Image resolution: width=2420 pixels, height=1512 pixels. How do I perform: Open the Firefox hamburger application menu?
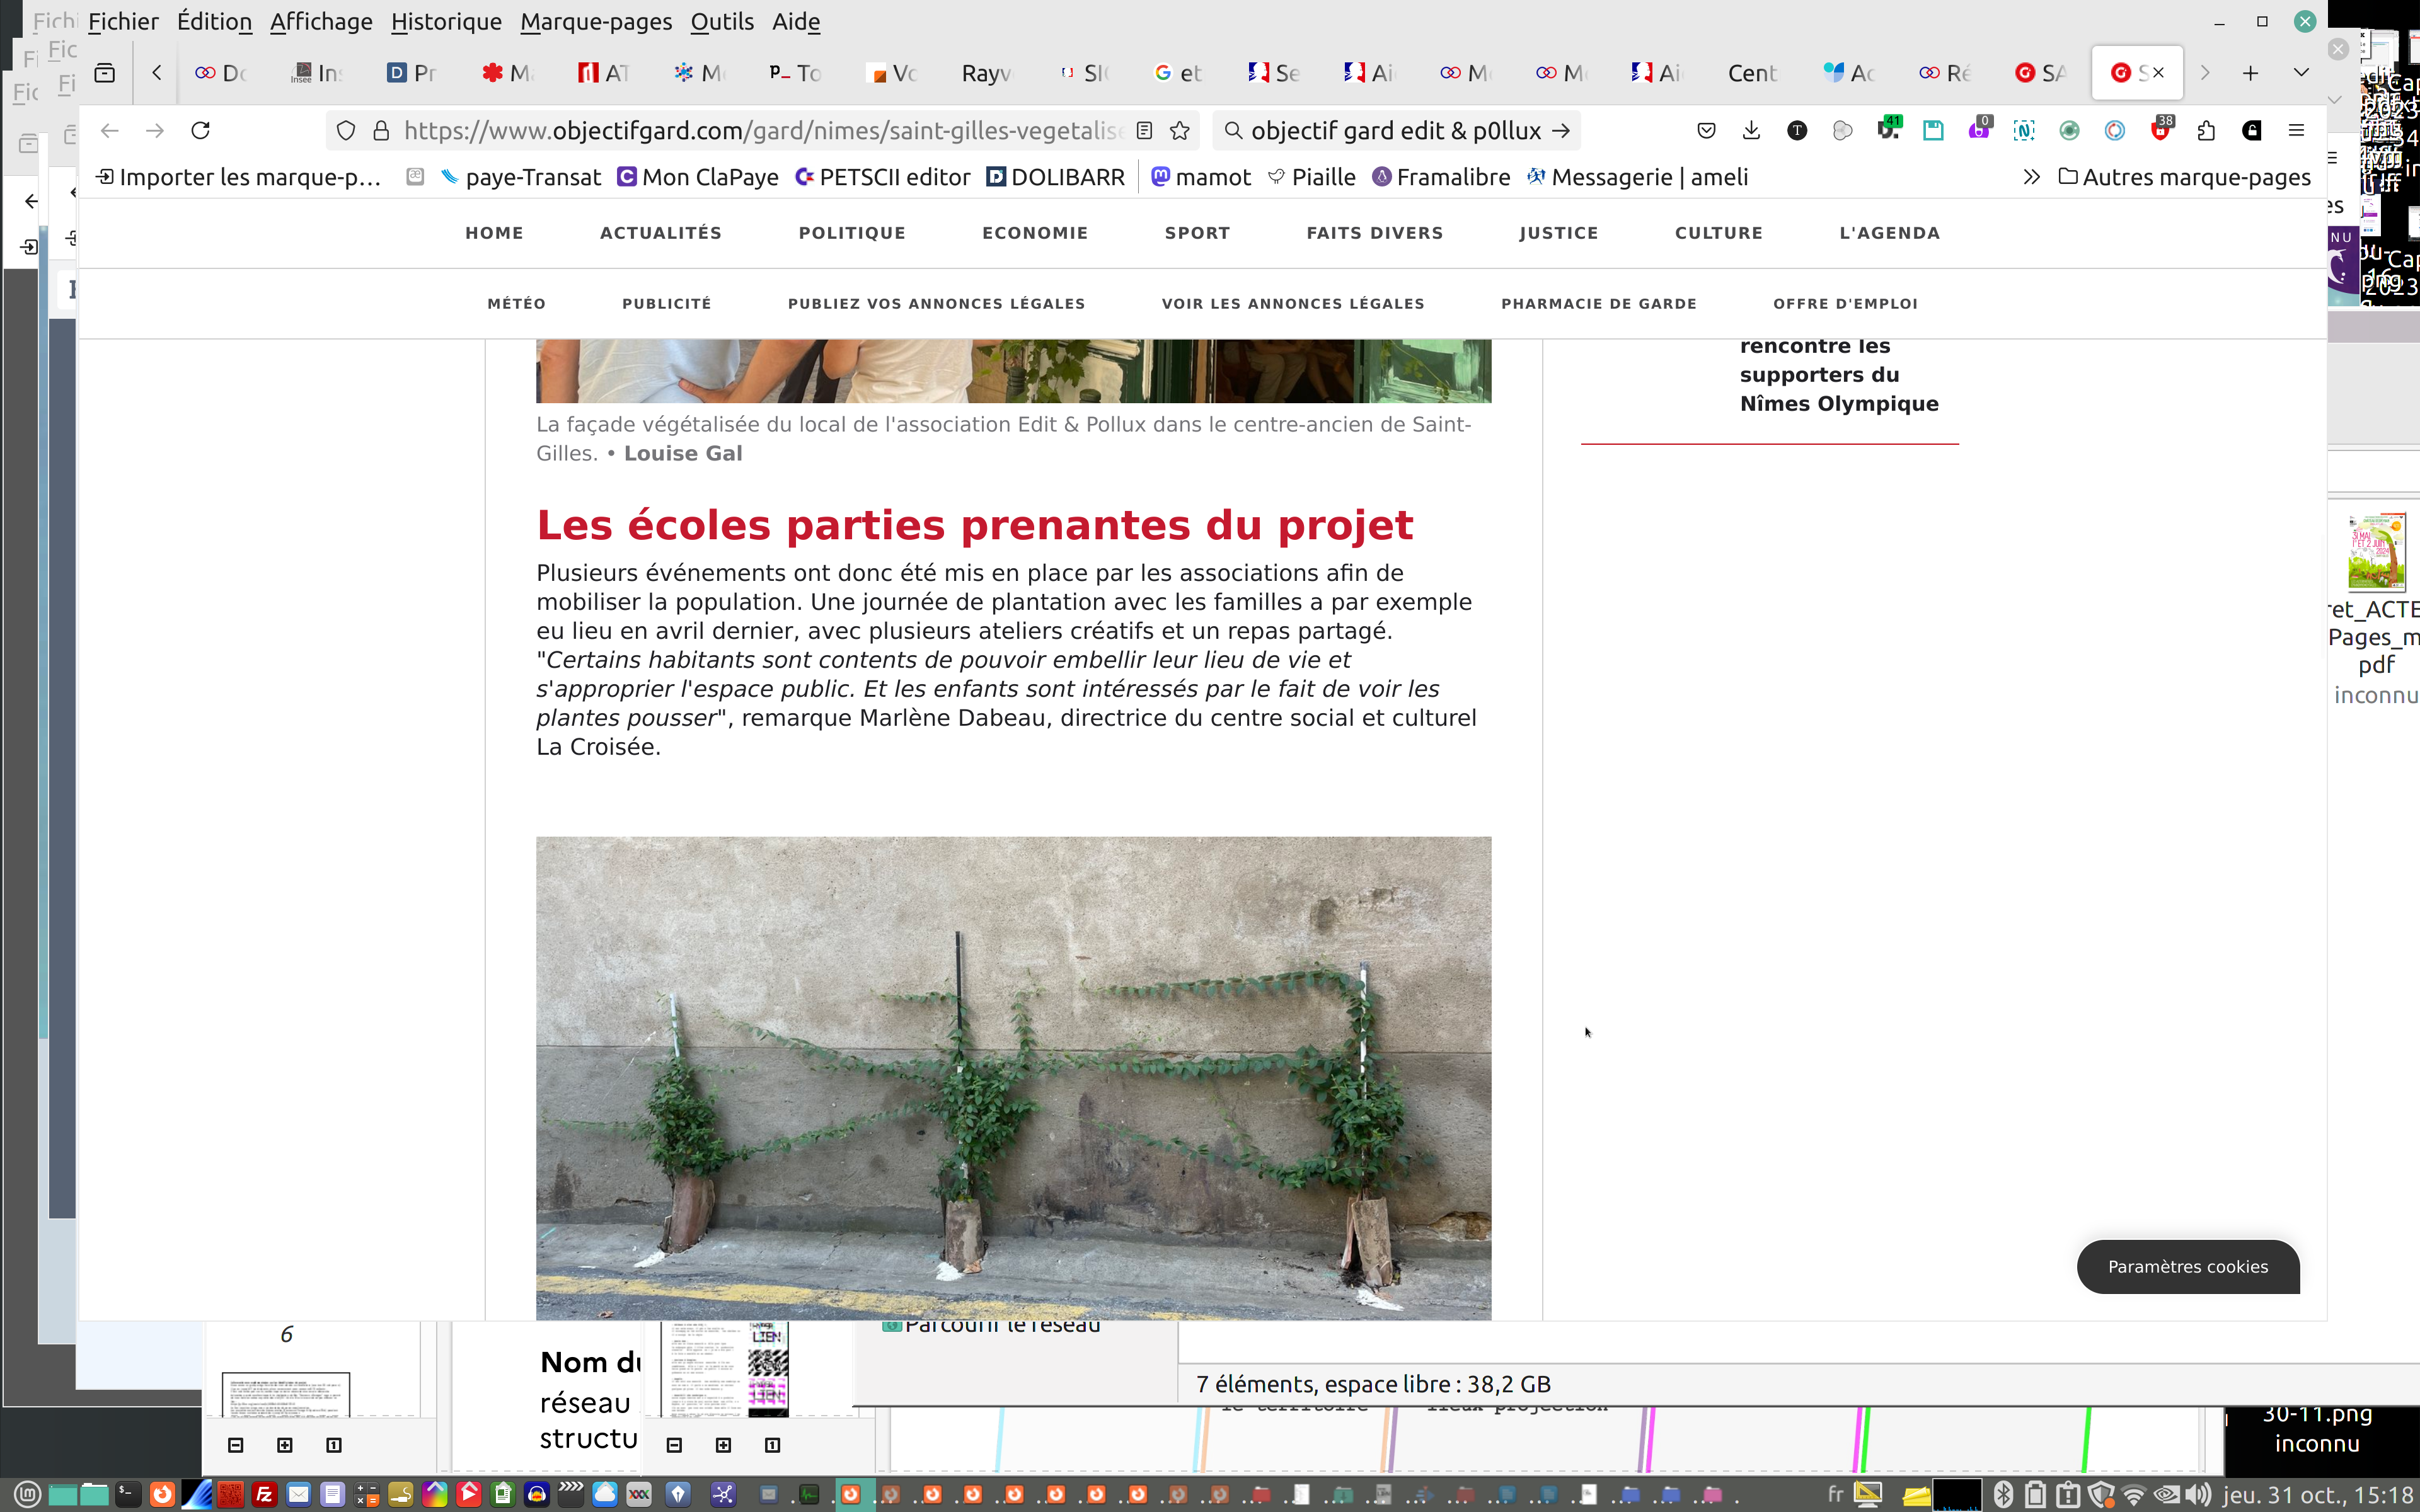(2296, 131)
